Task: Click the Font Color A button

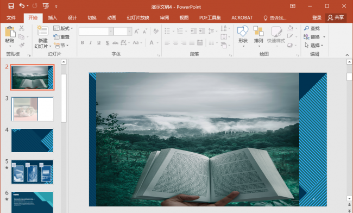Action: pos(152,42)
